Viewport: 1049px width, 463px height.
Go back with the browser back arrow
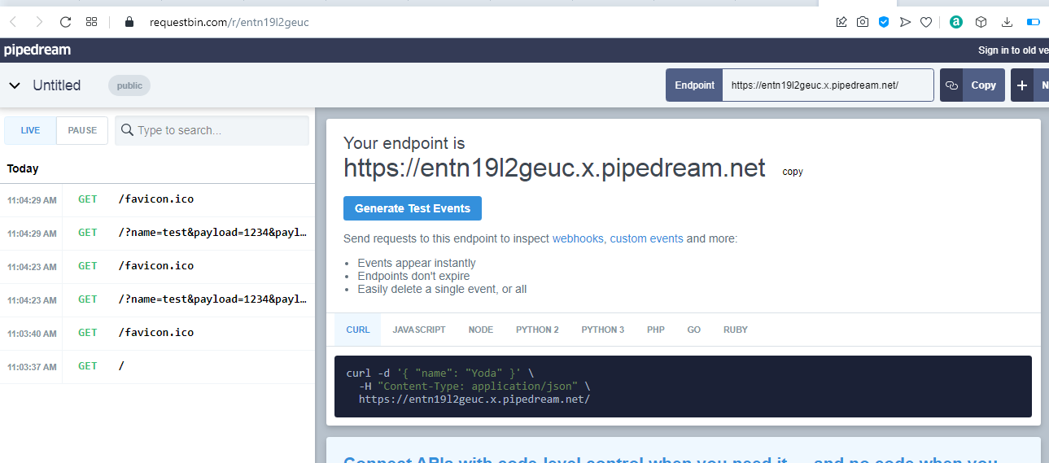point(13,22)
